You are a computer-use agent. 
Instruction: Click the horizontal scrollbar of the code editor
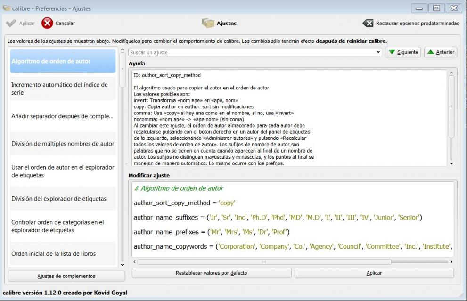[x=264, y=262]
